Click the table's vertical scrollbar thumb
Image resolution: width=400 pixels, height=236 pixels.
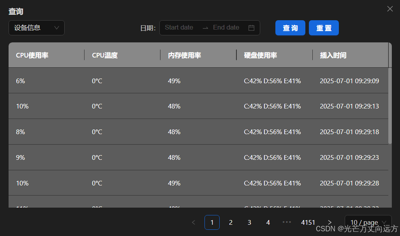390,106
